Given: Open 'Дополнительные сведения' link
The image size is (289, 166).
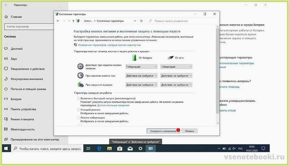Looking at the screenshot, I should point(113,105).
